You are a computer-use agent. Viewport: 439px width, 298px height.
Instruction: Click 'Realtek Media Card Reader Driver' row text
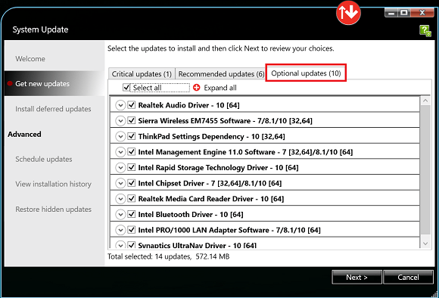click(x=211, y=199)
